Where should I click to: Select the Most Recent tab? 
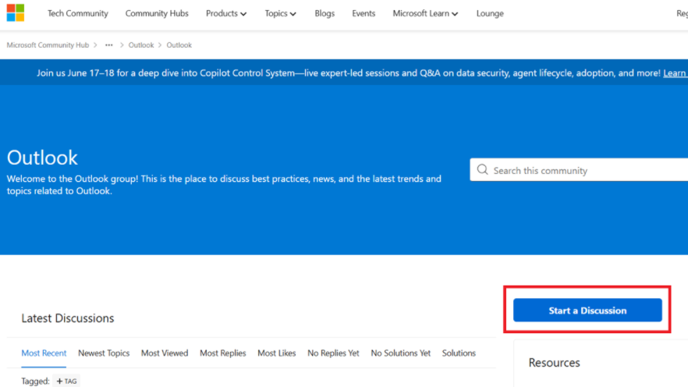44,353
